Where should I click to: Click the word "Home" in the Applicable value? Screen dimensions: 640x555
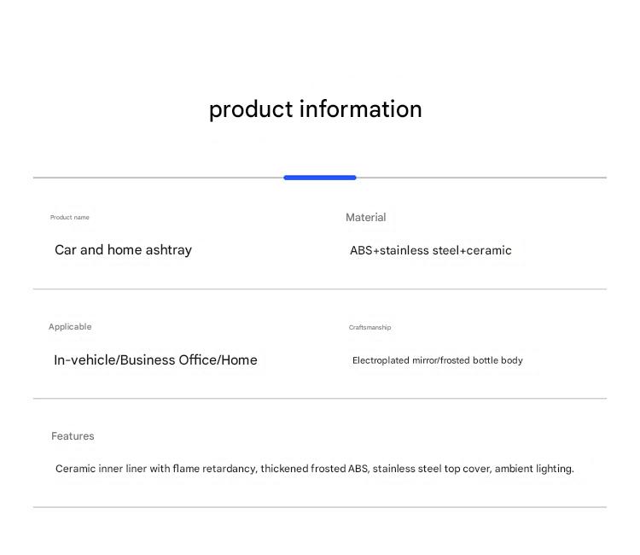pos(239,360)
